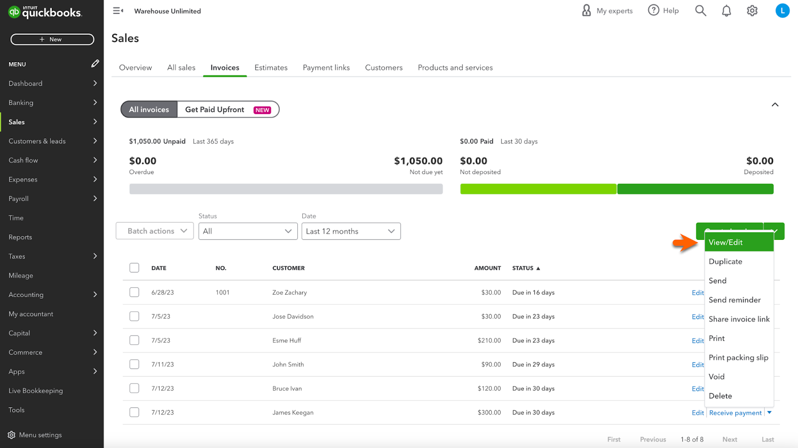The image size is (798, 448).
Task: Tick the checkbox for Zoe Zachary invoice
Action: pos(134,292)
